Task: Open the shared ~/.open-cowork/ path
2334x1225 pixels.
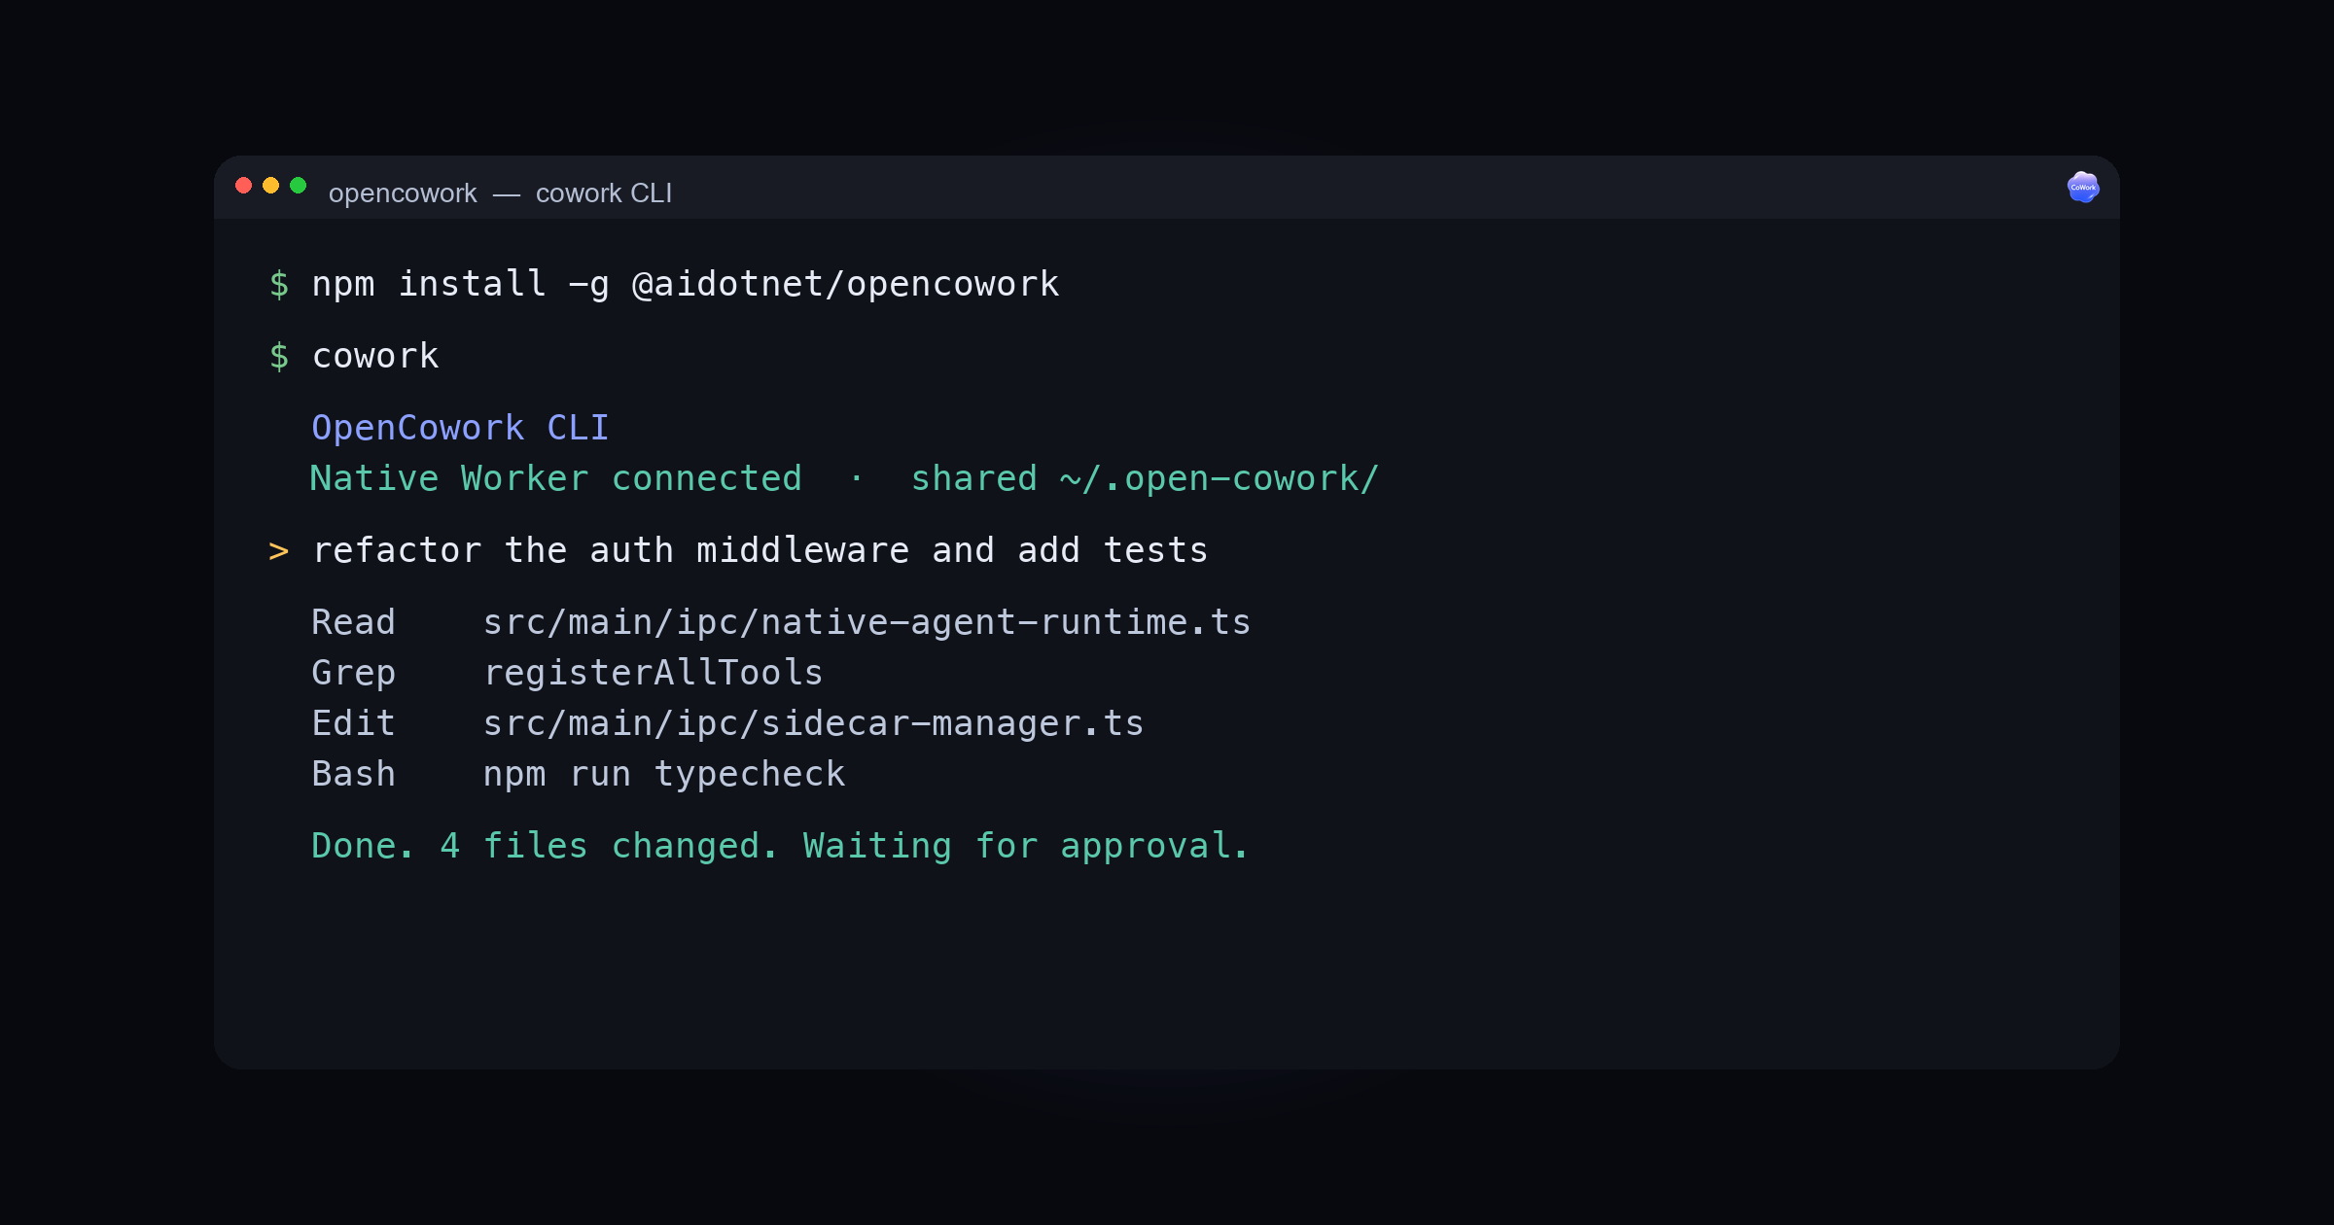Action: [x=1145, y=478]
